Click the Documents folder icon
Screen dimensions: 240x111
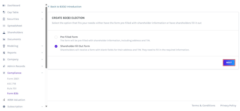point(4,39)
